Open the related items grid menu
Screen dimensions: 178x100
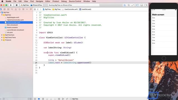(35, 9)
